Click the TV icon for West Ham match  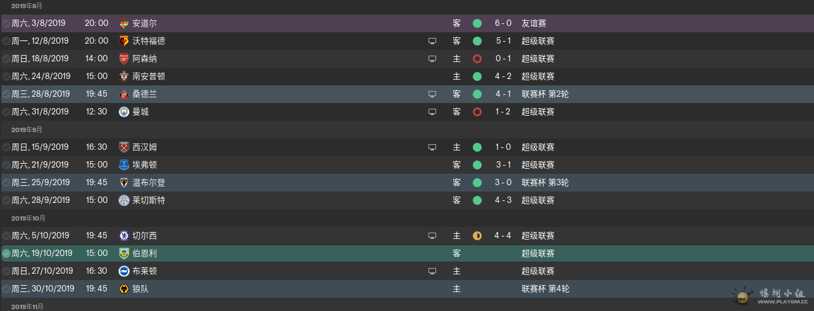pos(432,147)
